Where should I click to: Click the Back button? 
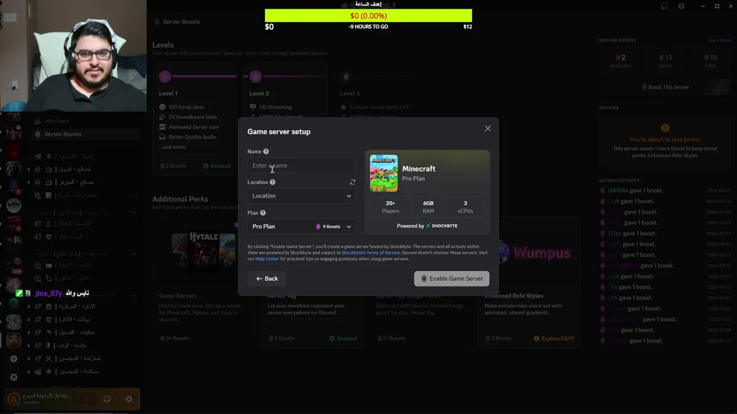point(267,279)
